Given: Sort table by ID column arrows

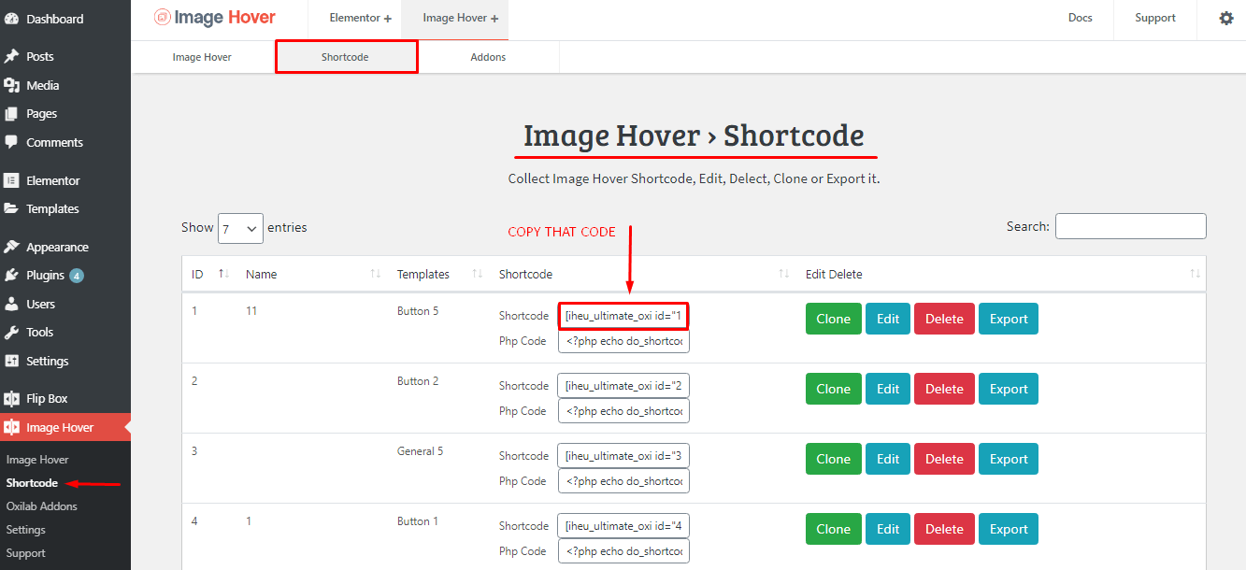Looking at the screenshot, I should (x=223, y=274).
